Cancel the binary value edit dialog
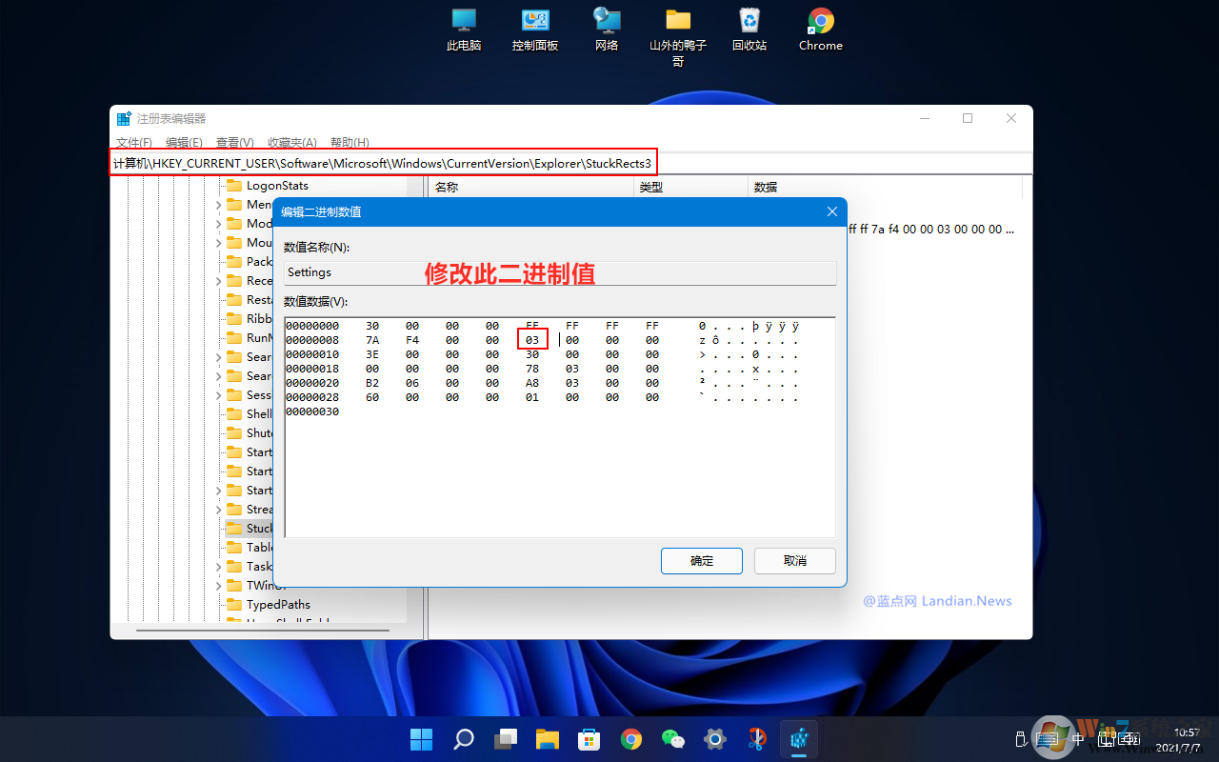 tap(794, 560)
